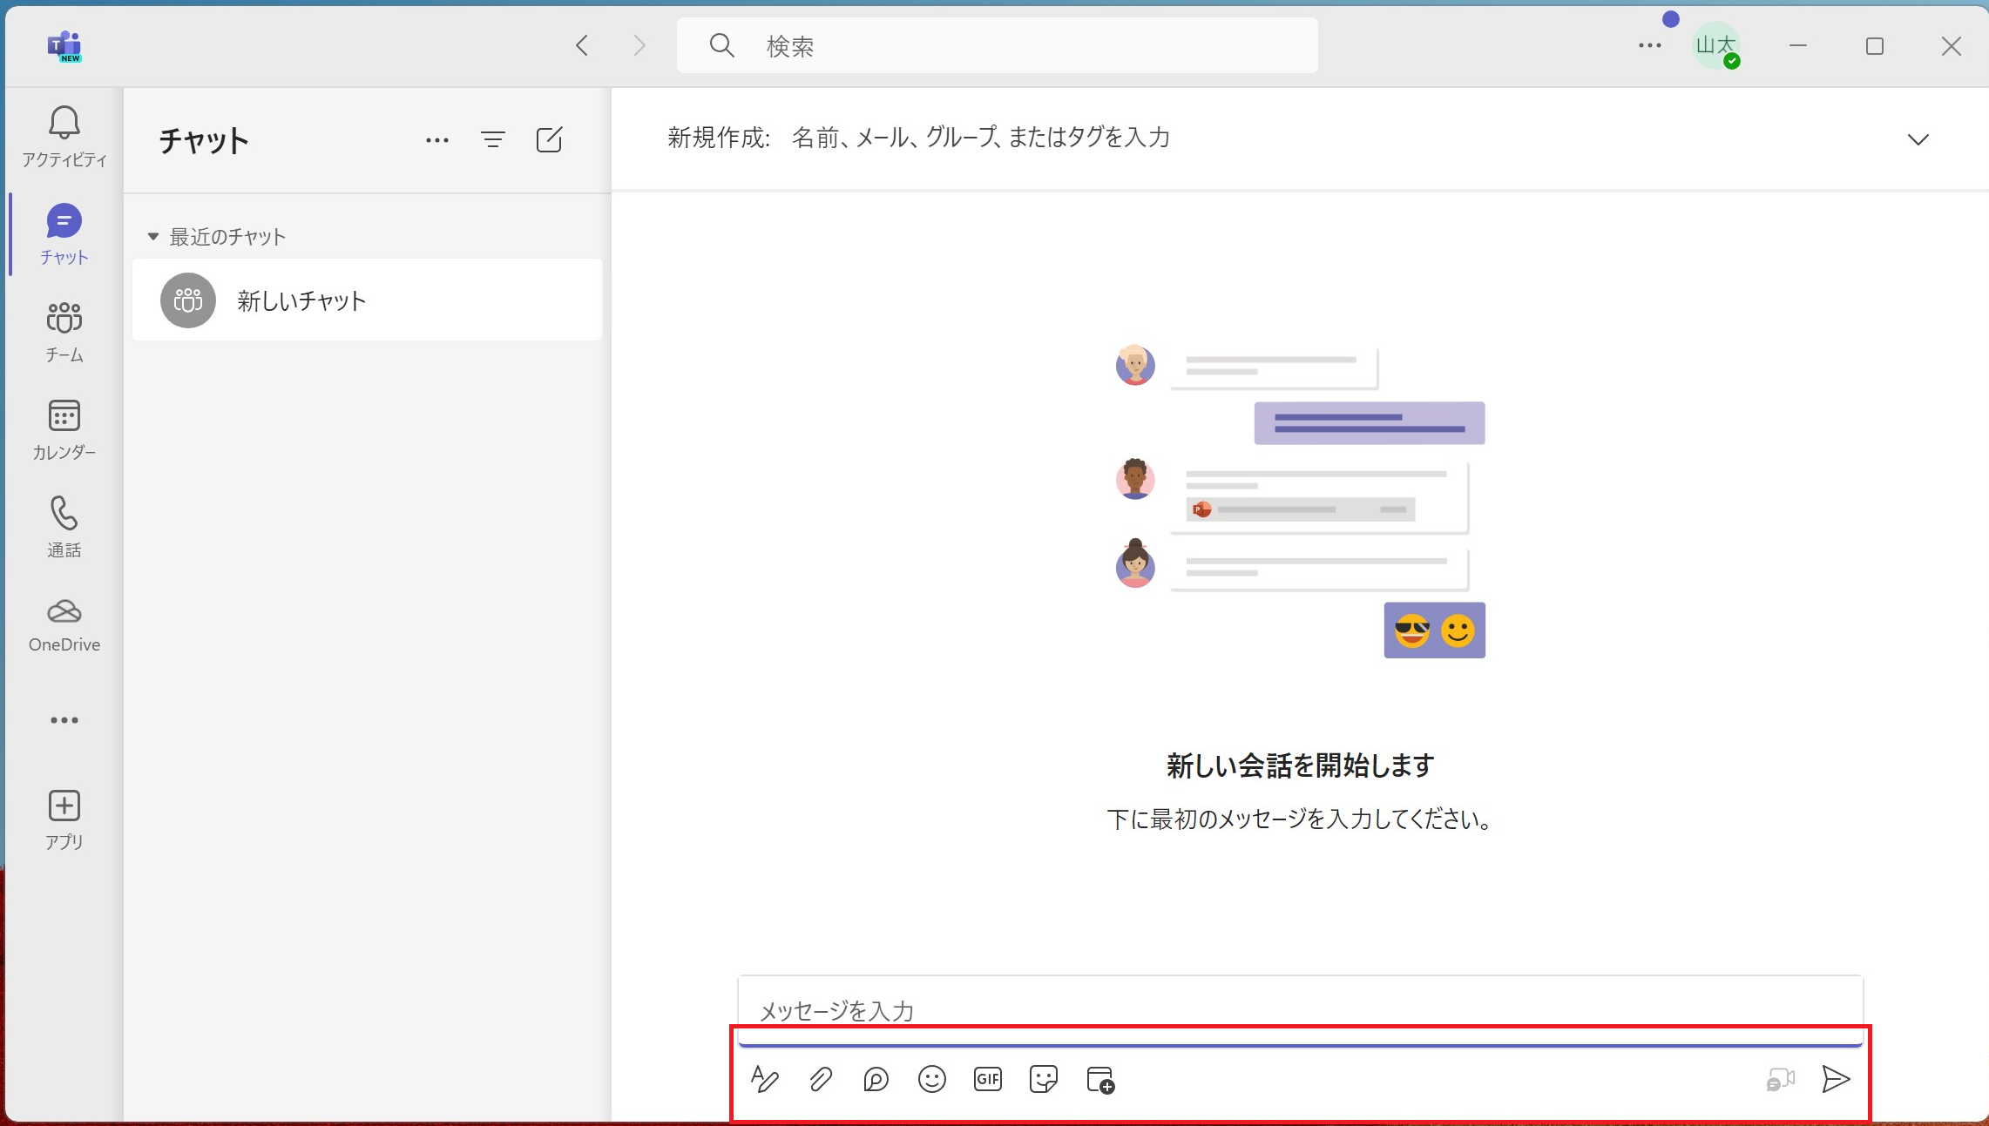Open the chat filter icon
Viewport: 1989px width, 1126px height.
pyautogui.click(x=493, y=140)
